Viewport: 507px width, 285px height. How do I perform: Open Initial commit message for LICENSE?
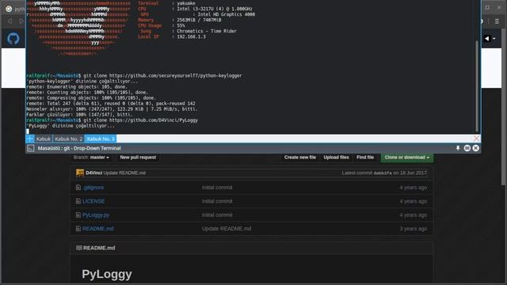click(x=217, y=201)
